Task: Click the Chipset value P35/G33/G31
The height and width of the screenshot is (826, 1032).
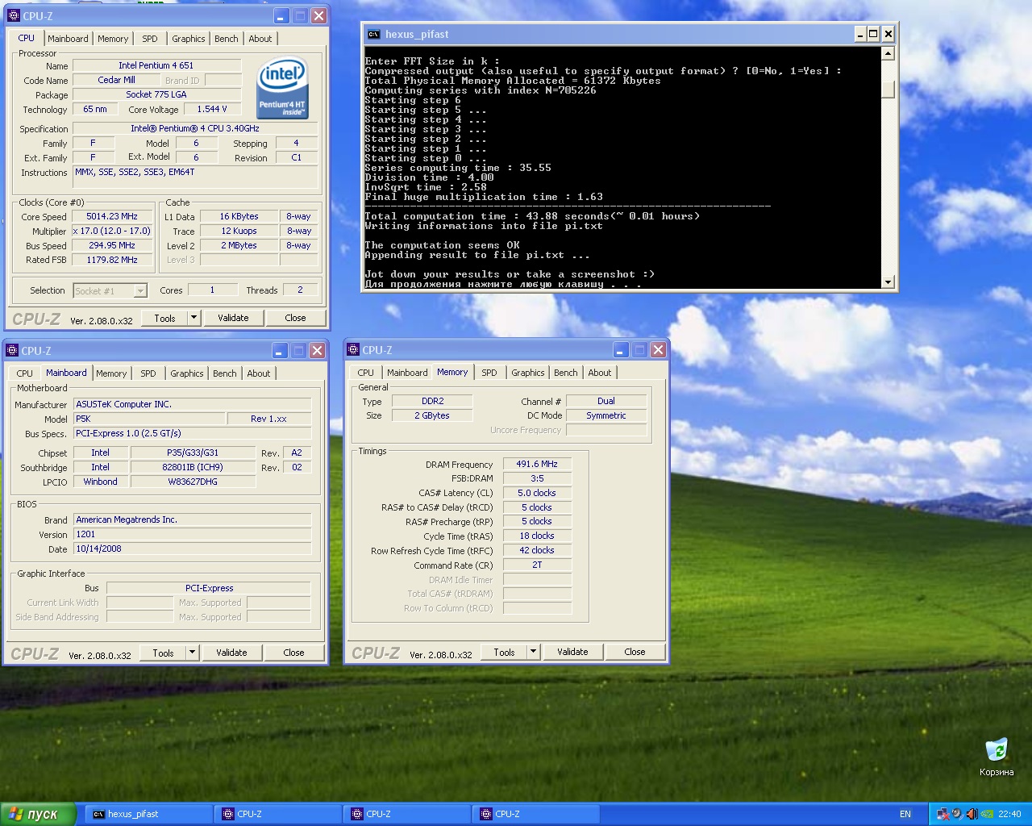Action: click(x=193, y=453)
